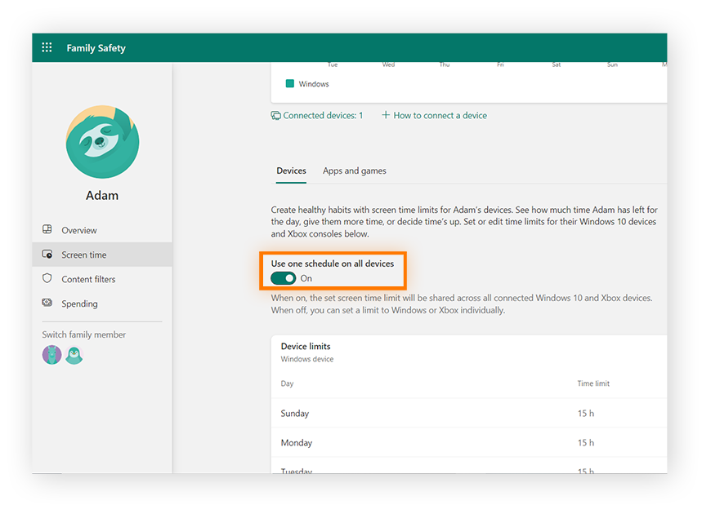Open Content filters via the shield icon
702x505 pixels.
pos(47,279)
